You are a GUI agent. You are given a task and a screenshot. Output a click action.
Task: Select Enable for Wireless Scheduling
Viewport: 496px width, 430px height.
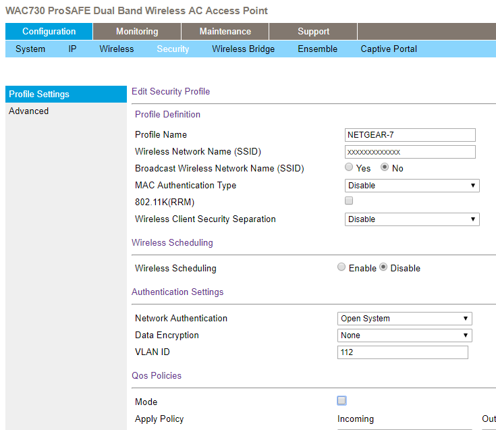(341, 267)
